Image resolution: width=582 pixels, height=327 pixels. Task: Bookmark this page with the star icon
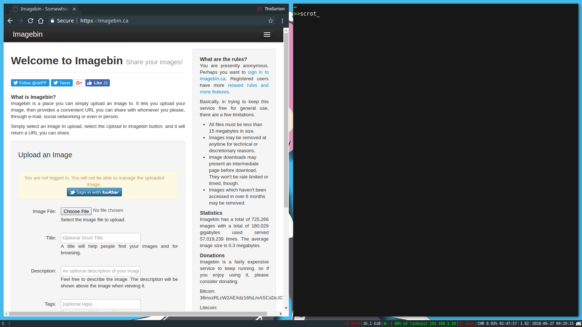(x=271, y=21)
